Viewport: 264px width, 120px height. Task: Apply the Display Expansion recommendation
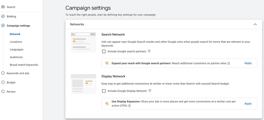(248, 104)
